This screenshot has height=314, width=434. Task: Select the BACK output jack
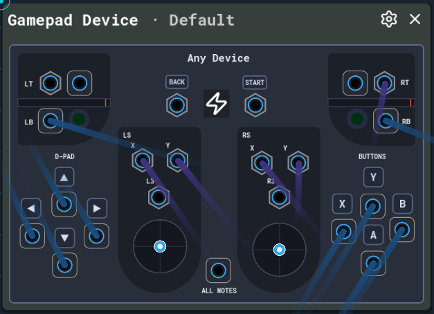pos(177,105)
